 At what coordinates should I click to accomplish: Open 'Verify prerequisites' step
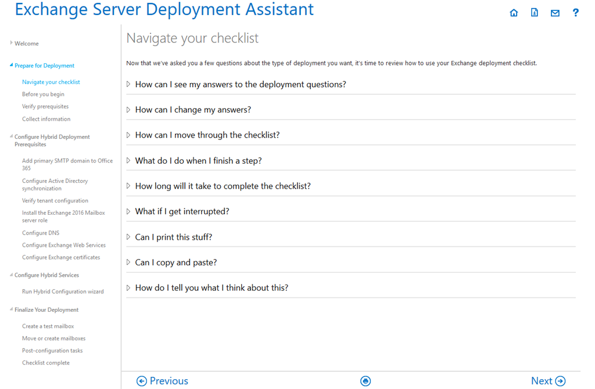pyautogui.click(x=45, y=106)
